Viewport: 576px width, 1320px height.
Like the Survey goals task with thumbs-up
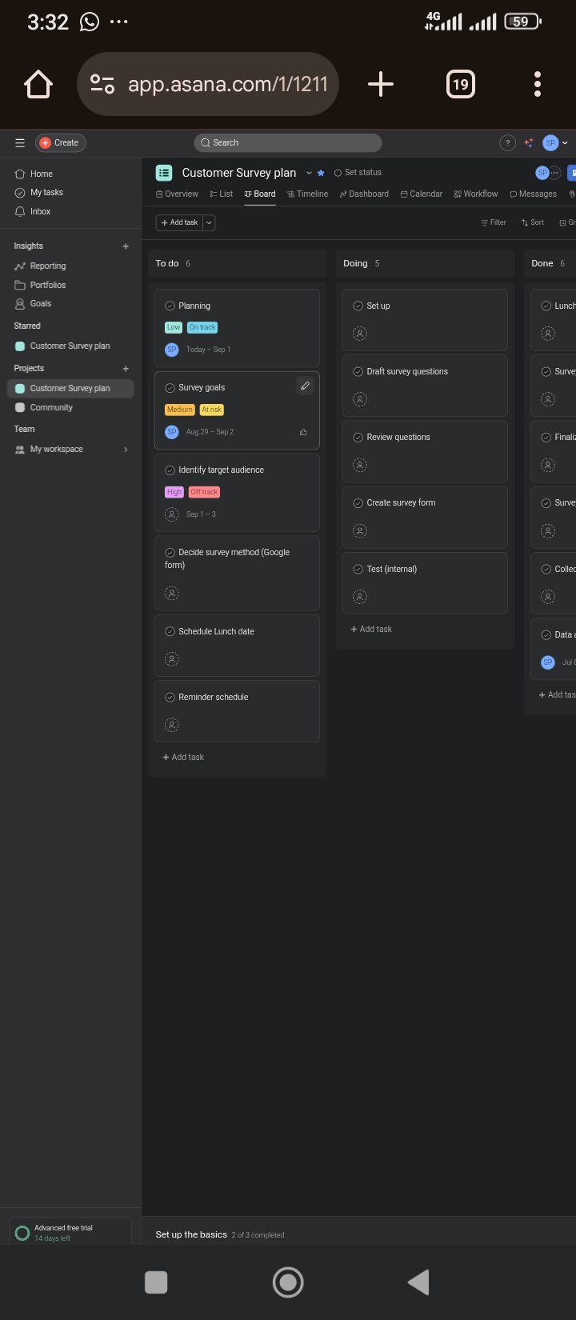pyautogui.click(x=303, y=432)
